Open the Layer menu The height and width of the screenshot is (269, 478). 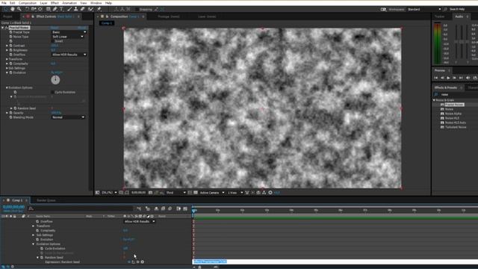tap(43, 3)
